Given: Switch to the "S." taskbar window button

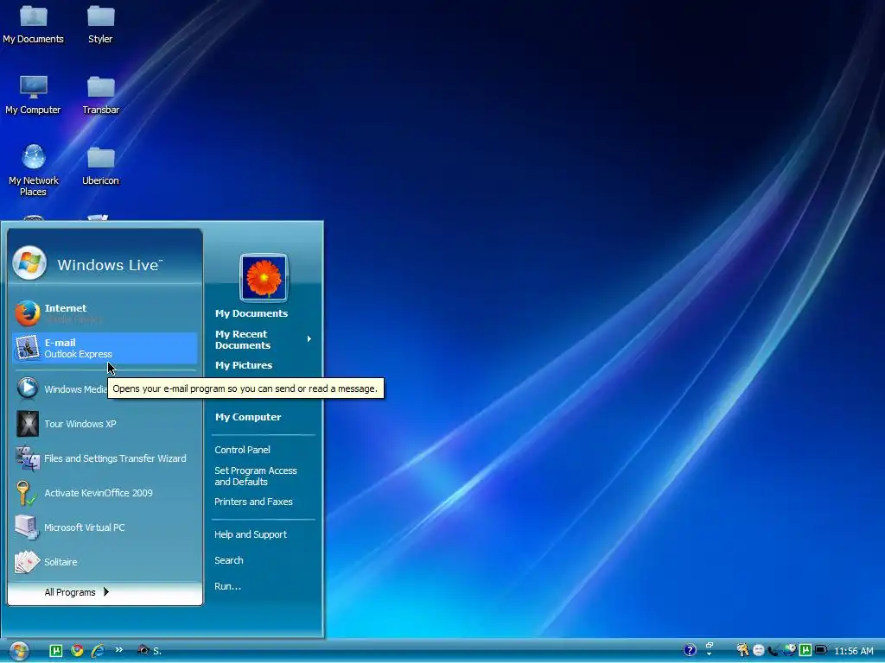Looking at the screenshot, I should 150,651.
